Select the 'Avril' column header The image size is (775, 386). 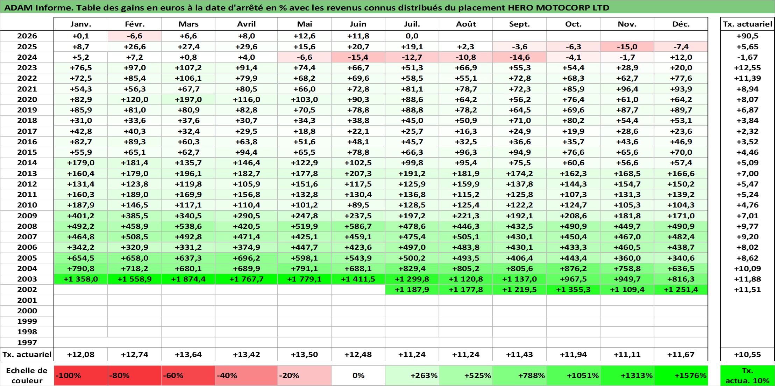pyautogui.click(x=246, y=24)
